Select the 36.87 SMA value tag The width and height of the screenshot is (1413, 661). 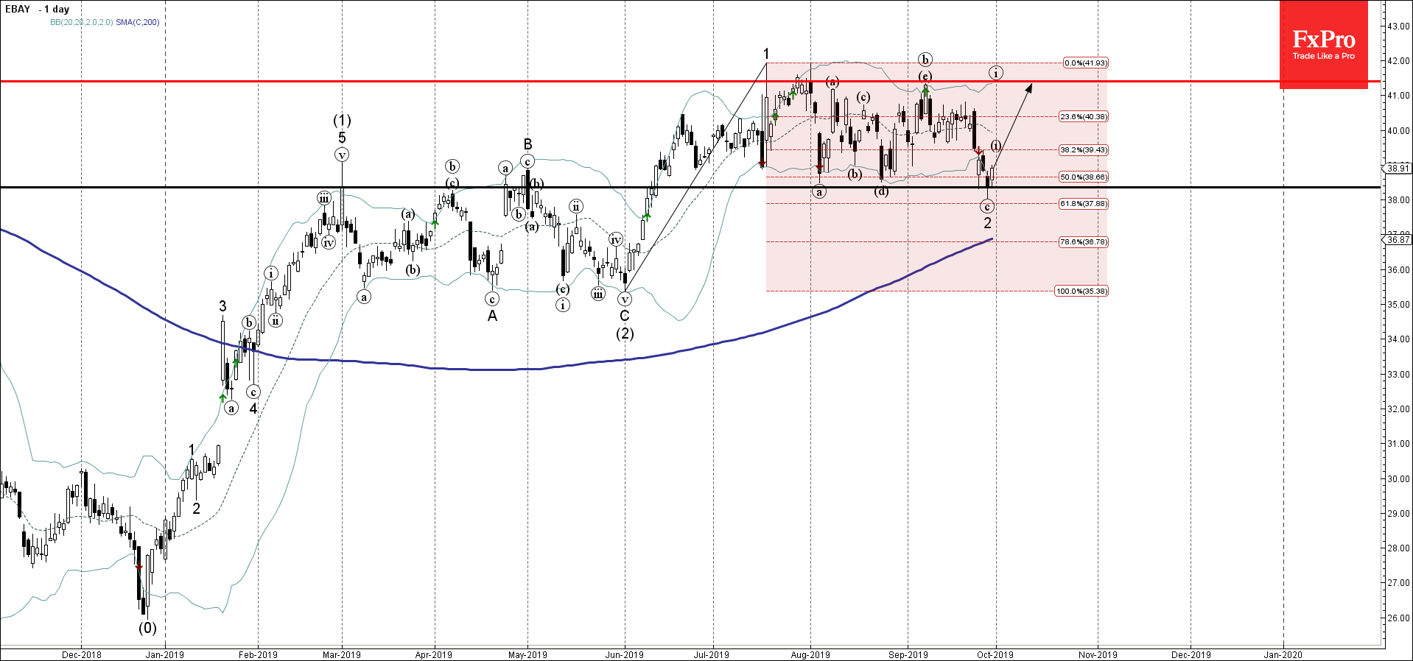[1398, 240]
